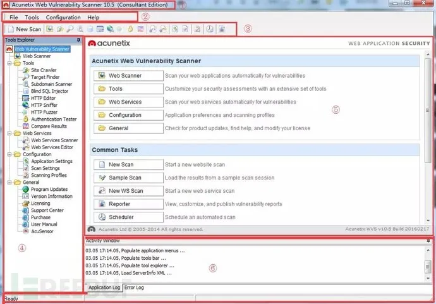Image resolution: width=436 pixels, height=304 pixels.
Task: Click Activity Window scrollbar down arrow
Action: pyautogui.click(x=428, y=279)
